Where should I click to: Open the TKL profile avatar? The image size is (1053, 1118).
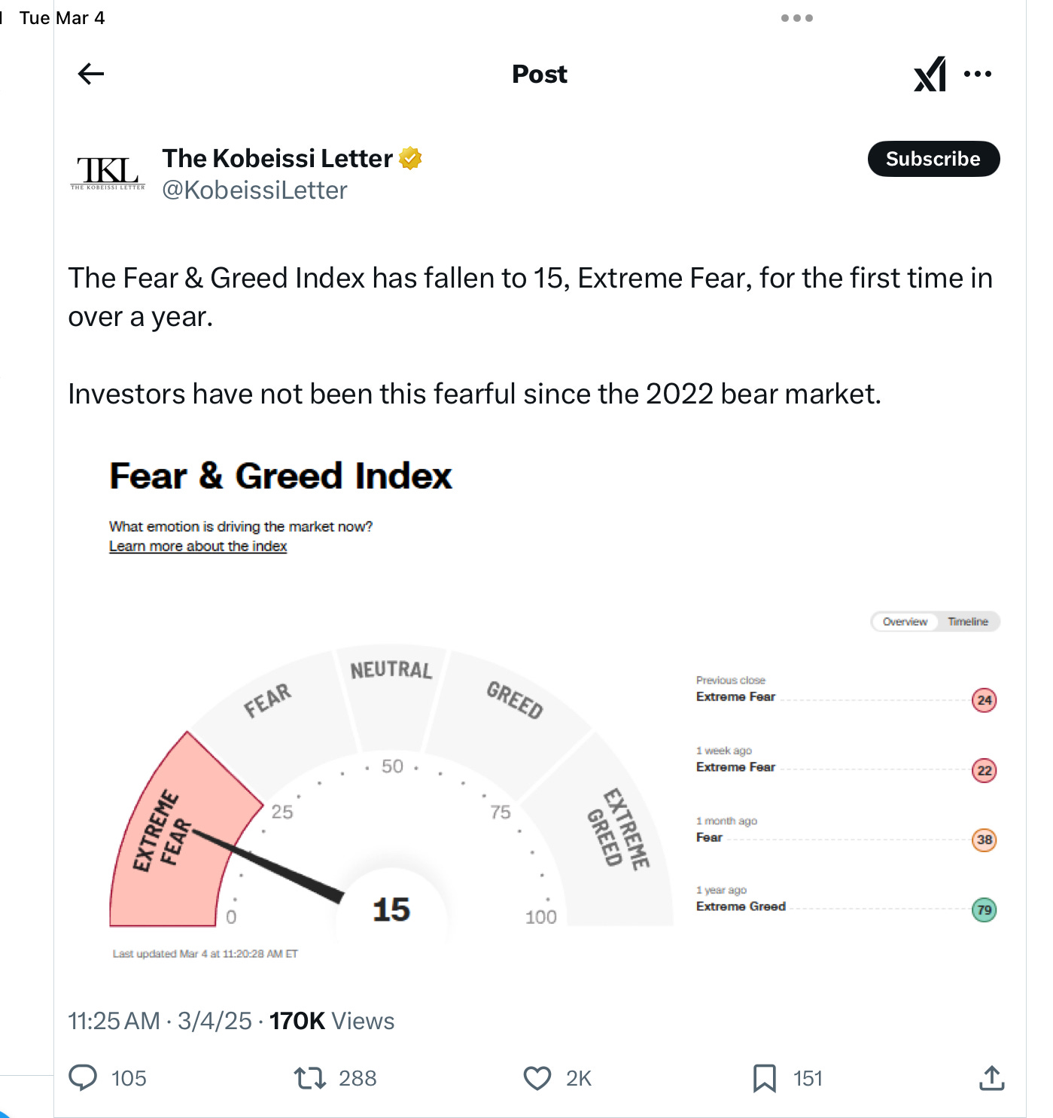(x=108, y=172)
